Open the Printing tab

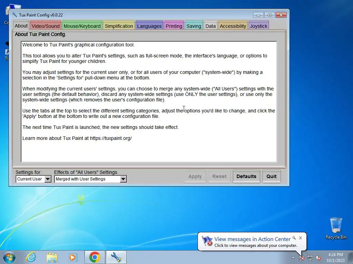[x=174, y=26]
